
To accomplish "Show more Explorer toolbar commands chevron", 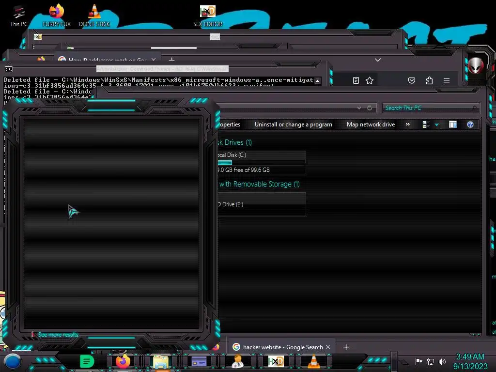I will point(408,124).
